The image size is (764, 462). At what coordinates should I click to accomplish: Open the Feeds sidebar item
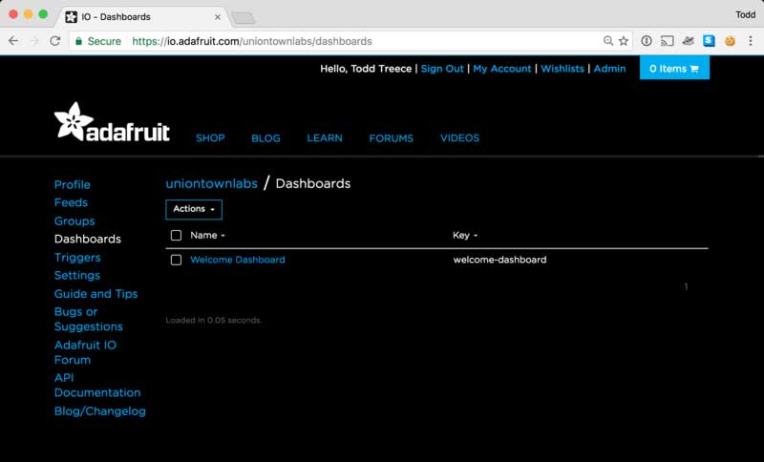71,202
